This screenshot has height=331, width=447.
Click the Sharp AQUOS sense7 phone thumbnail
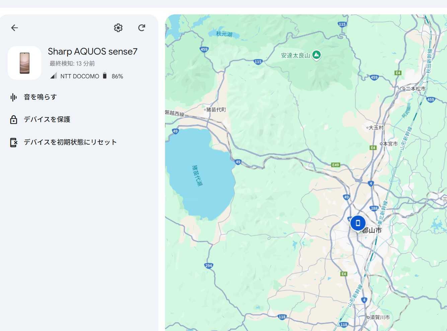pyautogui.click(x=24, y=63)
